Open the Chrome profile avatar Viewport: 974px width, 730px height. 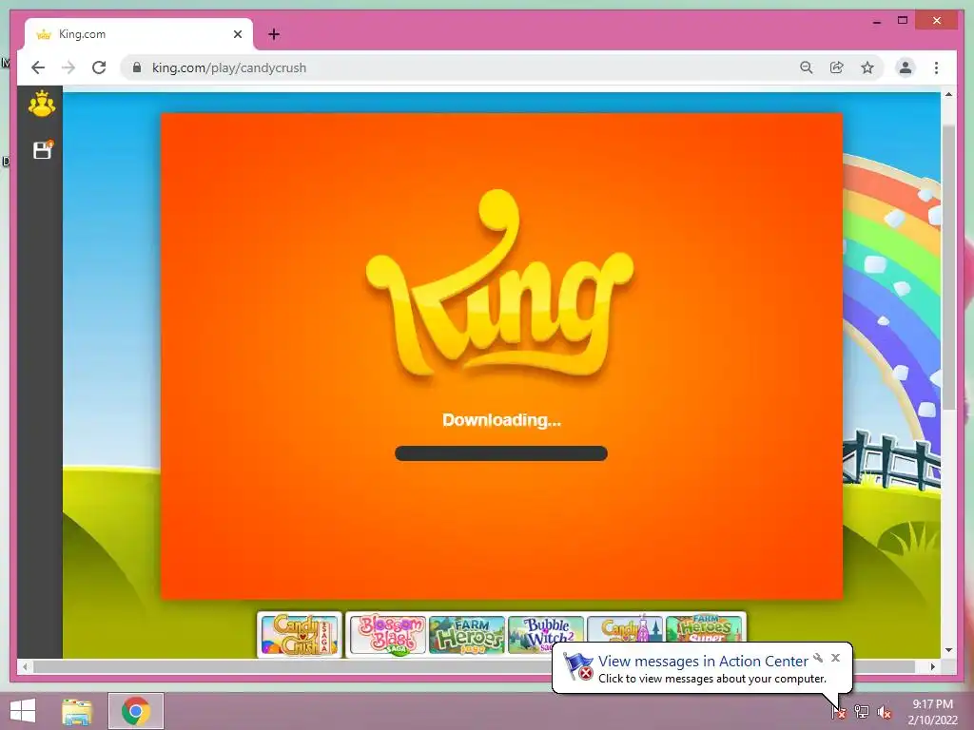(906, 67)
